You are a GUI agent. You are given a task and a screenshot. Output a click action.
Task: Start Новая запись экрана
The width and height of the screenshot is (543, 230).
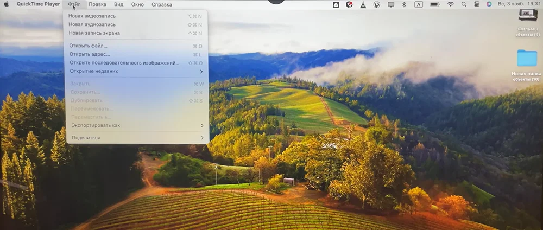(135, 33)
